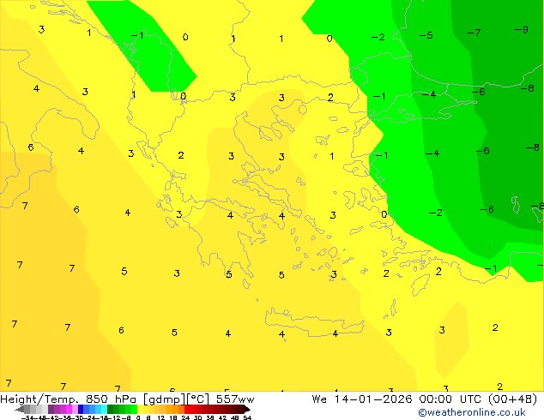Click the -5 temperature value on the map
544x420 pixels.
tap(426, 35)
